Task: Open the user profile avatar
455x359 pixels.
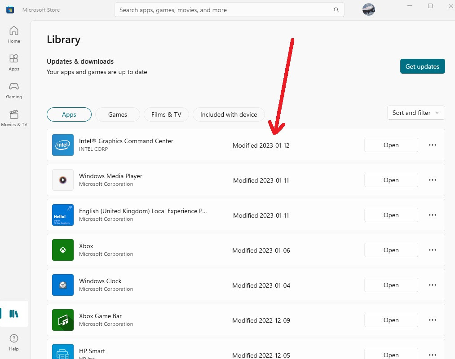Action: 368,9
